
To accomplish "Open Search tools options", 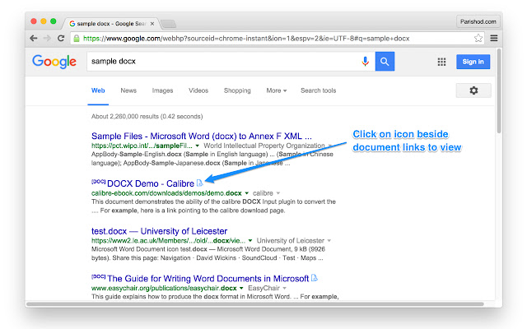I will tap(319, 90).
